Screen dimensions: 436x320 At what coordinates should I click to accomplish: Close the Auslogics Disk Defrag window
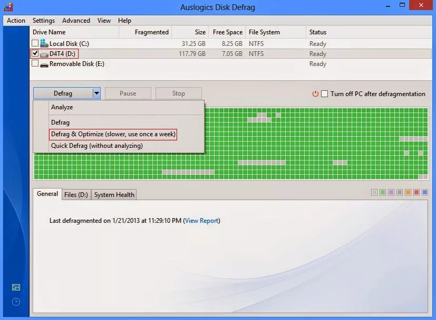point(421,5)
